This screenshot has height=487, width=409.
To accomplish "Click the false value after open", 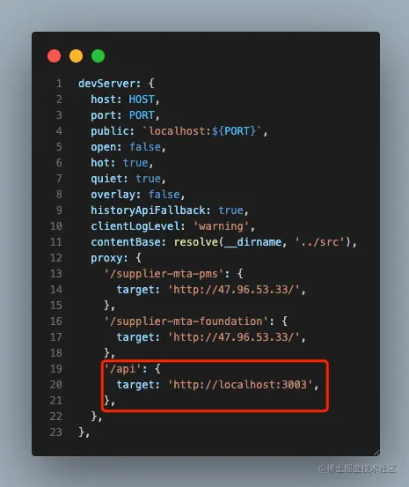I will click(x=145, y=147).
